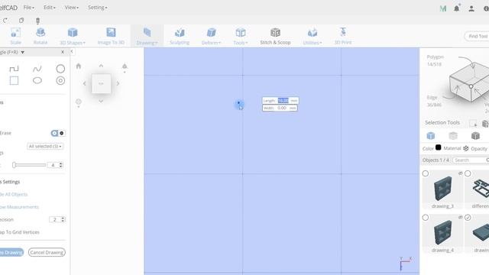Image resolution: width=489 pixels, height=275 pixels.
Task: Rotate view down with bottom arrow
Action: [101, 101]
